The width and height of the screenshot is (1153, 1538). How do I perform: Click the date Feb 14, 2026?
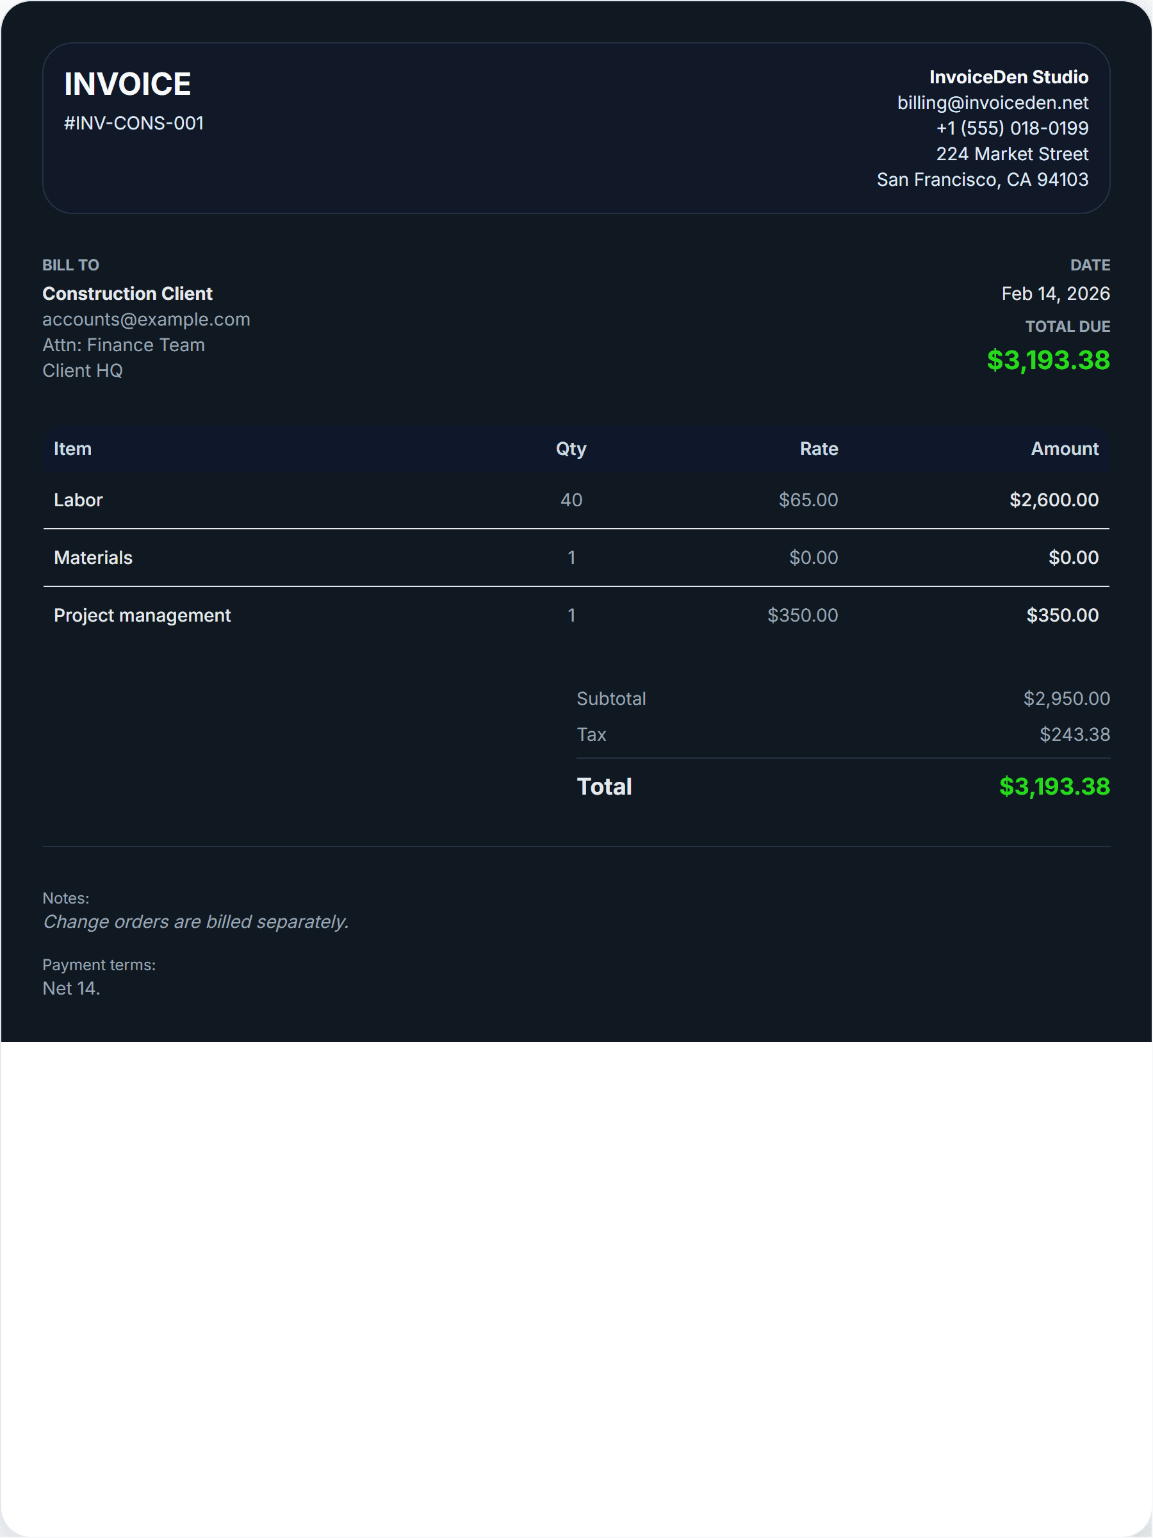click(1054, 294)
